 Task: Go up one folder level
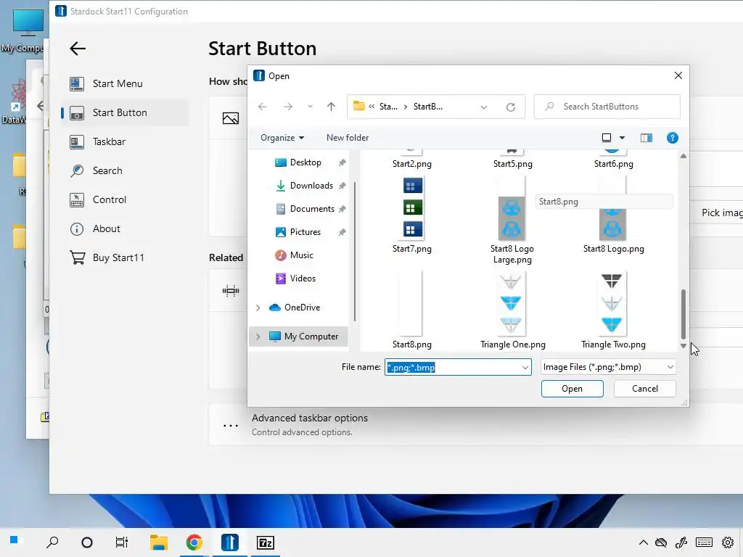[x=331, y=107]
